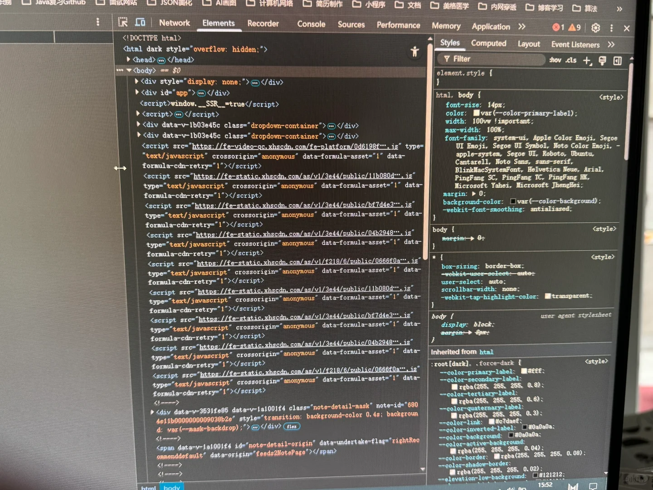Go to the Console tab
The image size is (653, 490).
(311, 24)
